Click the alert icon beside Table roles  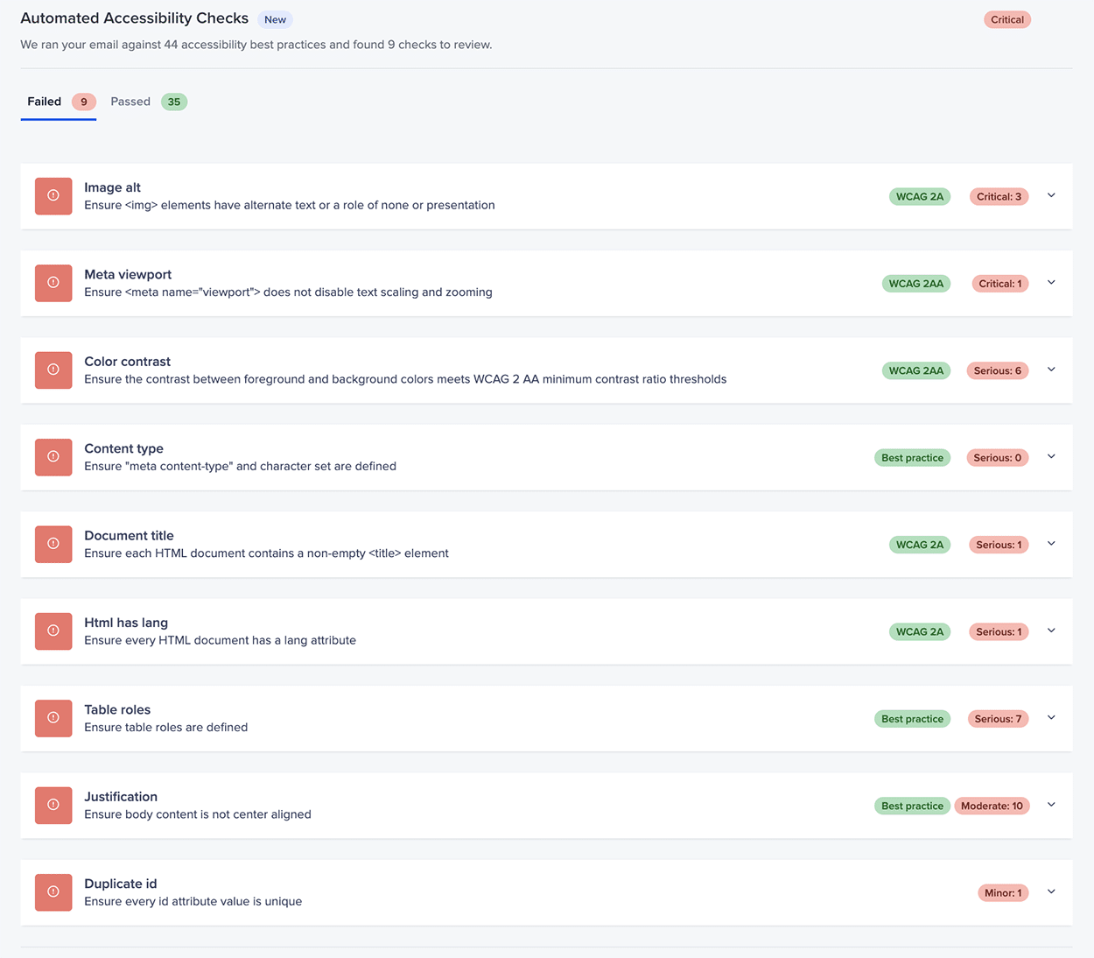coord(53,718)
